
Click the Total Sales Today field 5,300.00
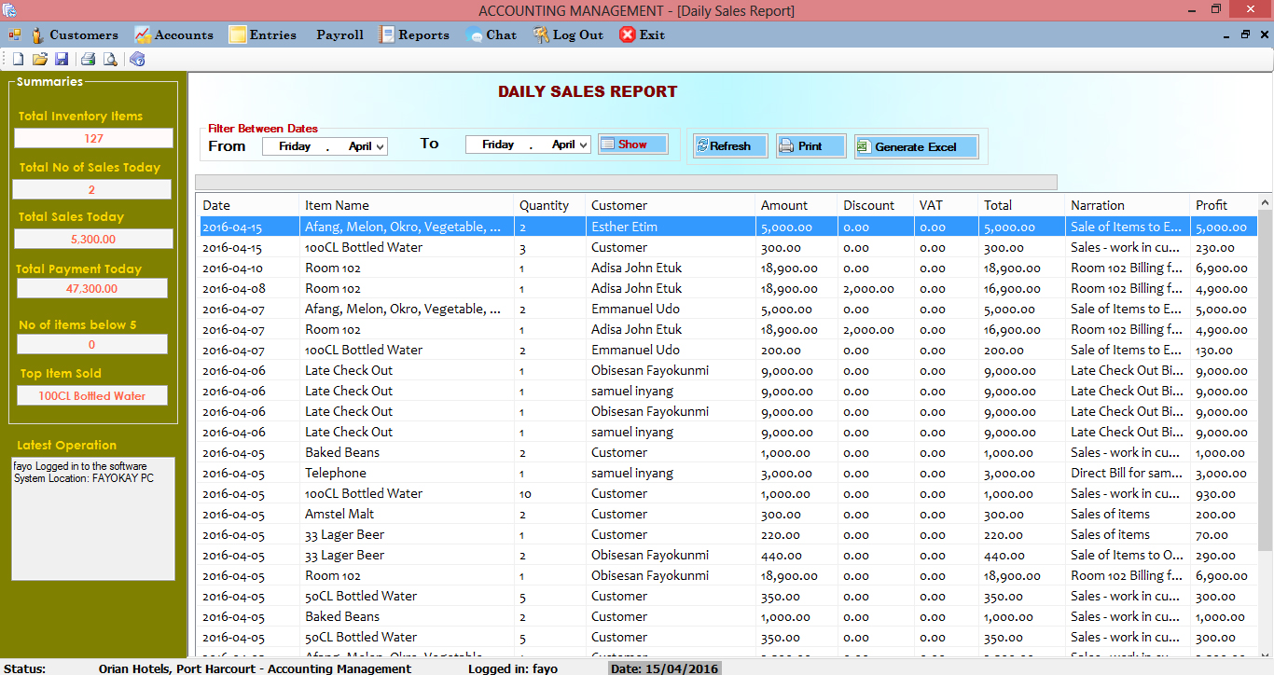(93, 239)
